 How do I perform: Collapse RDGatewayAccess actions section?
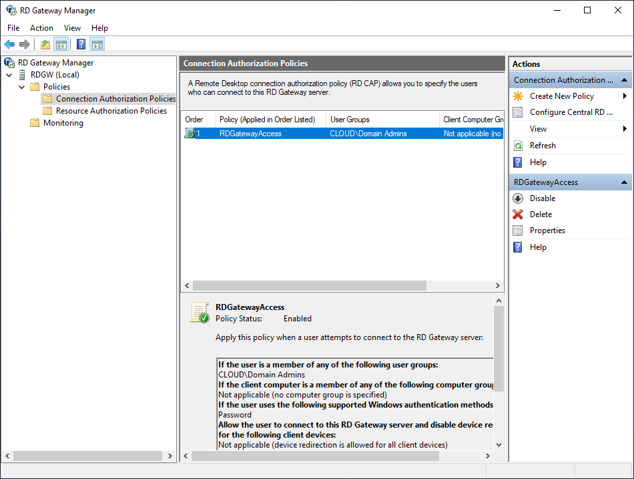point(624,182)
